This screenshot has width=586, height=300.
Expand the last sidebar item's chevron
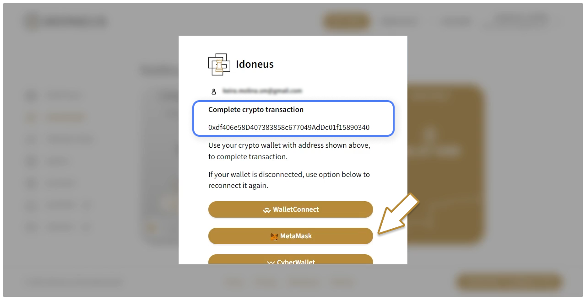(x=87, y=227)
